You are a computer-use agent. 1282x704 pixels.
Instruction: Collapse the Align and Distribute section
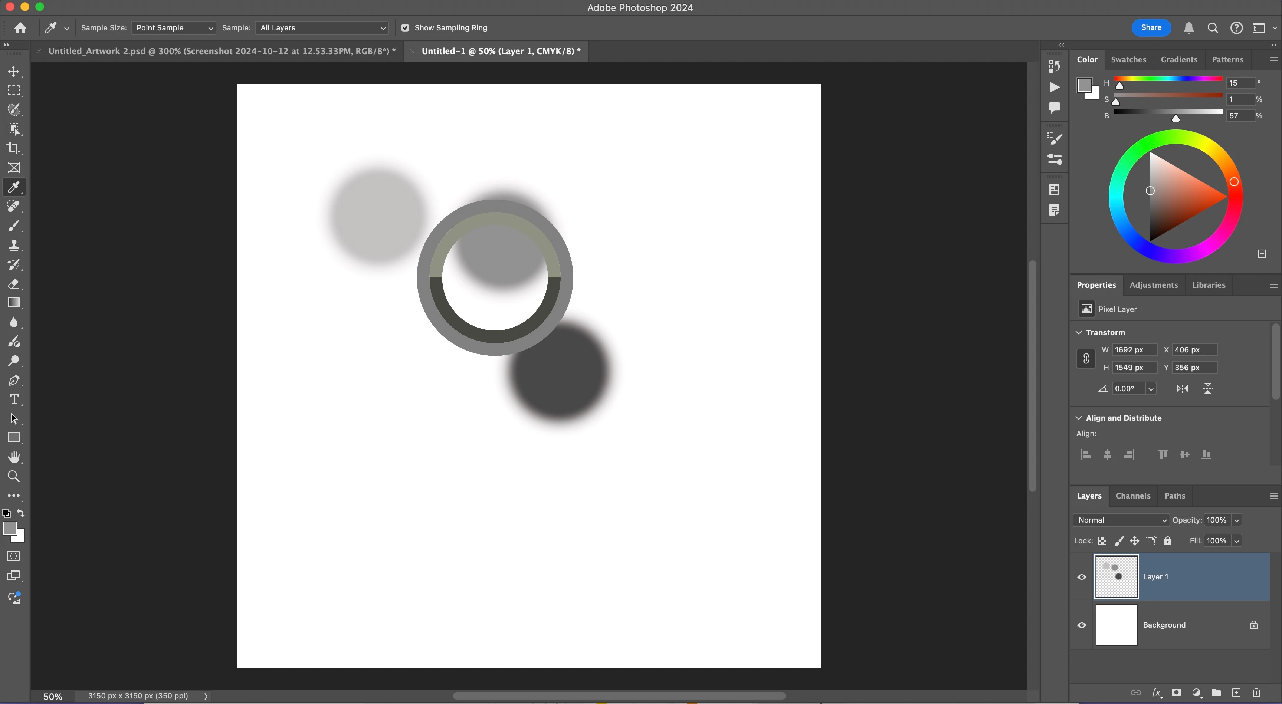pos(1078,418)
